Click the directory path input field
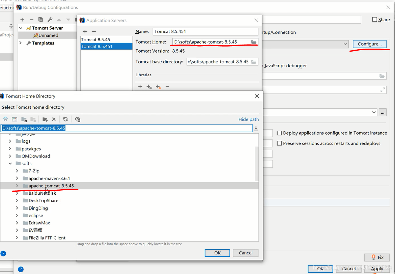395x274 pixels. point(126,128)
